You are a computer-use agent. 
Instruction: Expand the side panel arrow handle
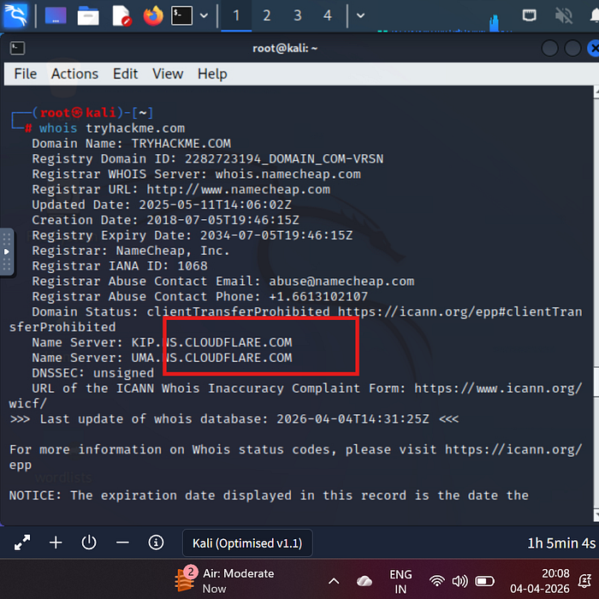point(7,252)
